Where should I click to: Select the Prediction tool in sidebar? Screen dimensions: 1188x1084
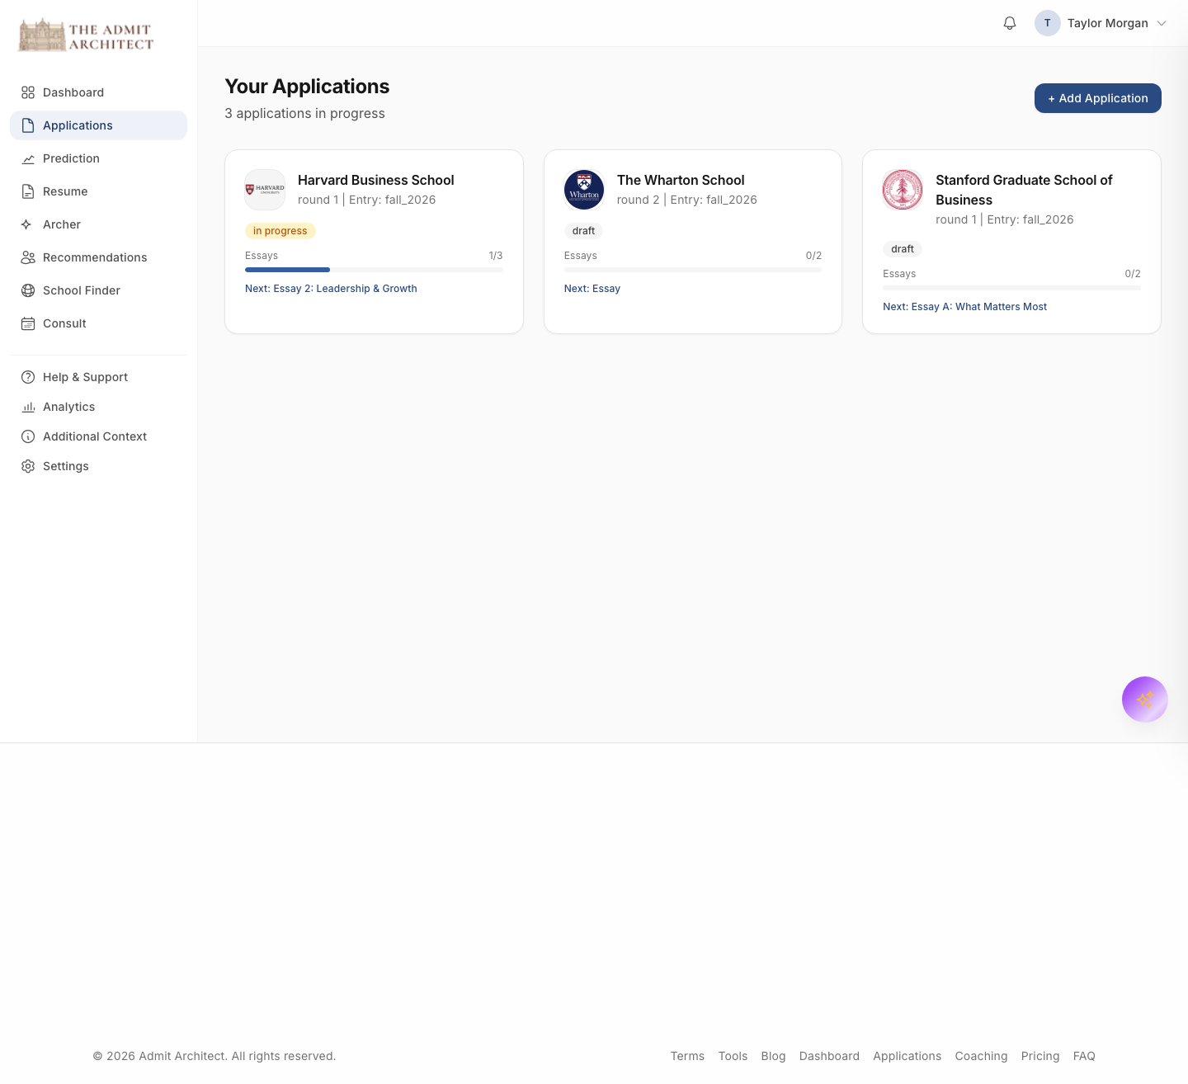click(x=71, y=158)
